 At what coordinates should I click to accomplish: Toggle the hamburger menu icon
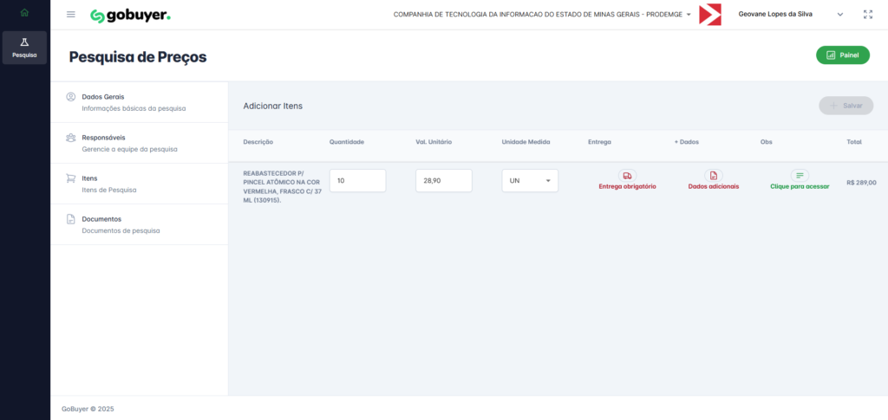pyautogui.click(x=71, y=15)
